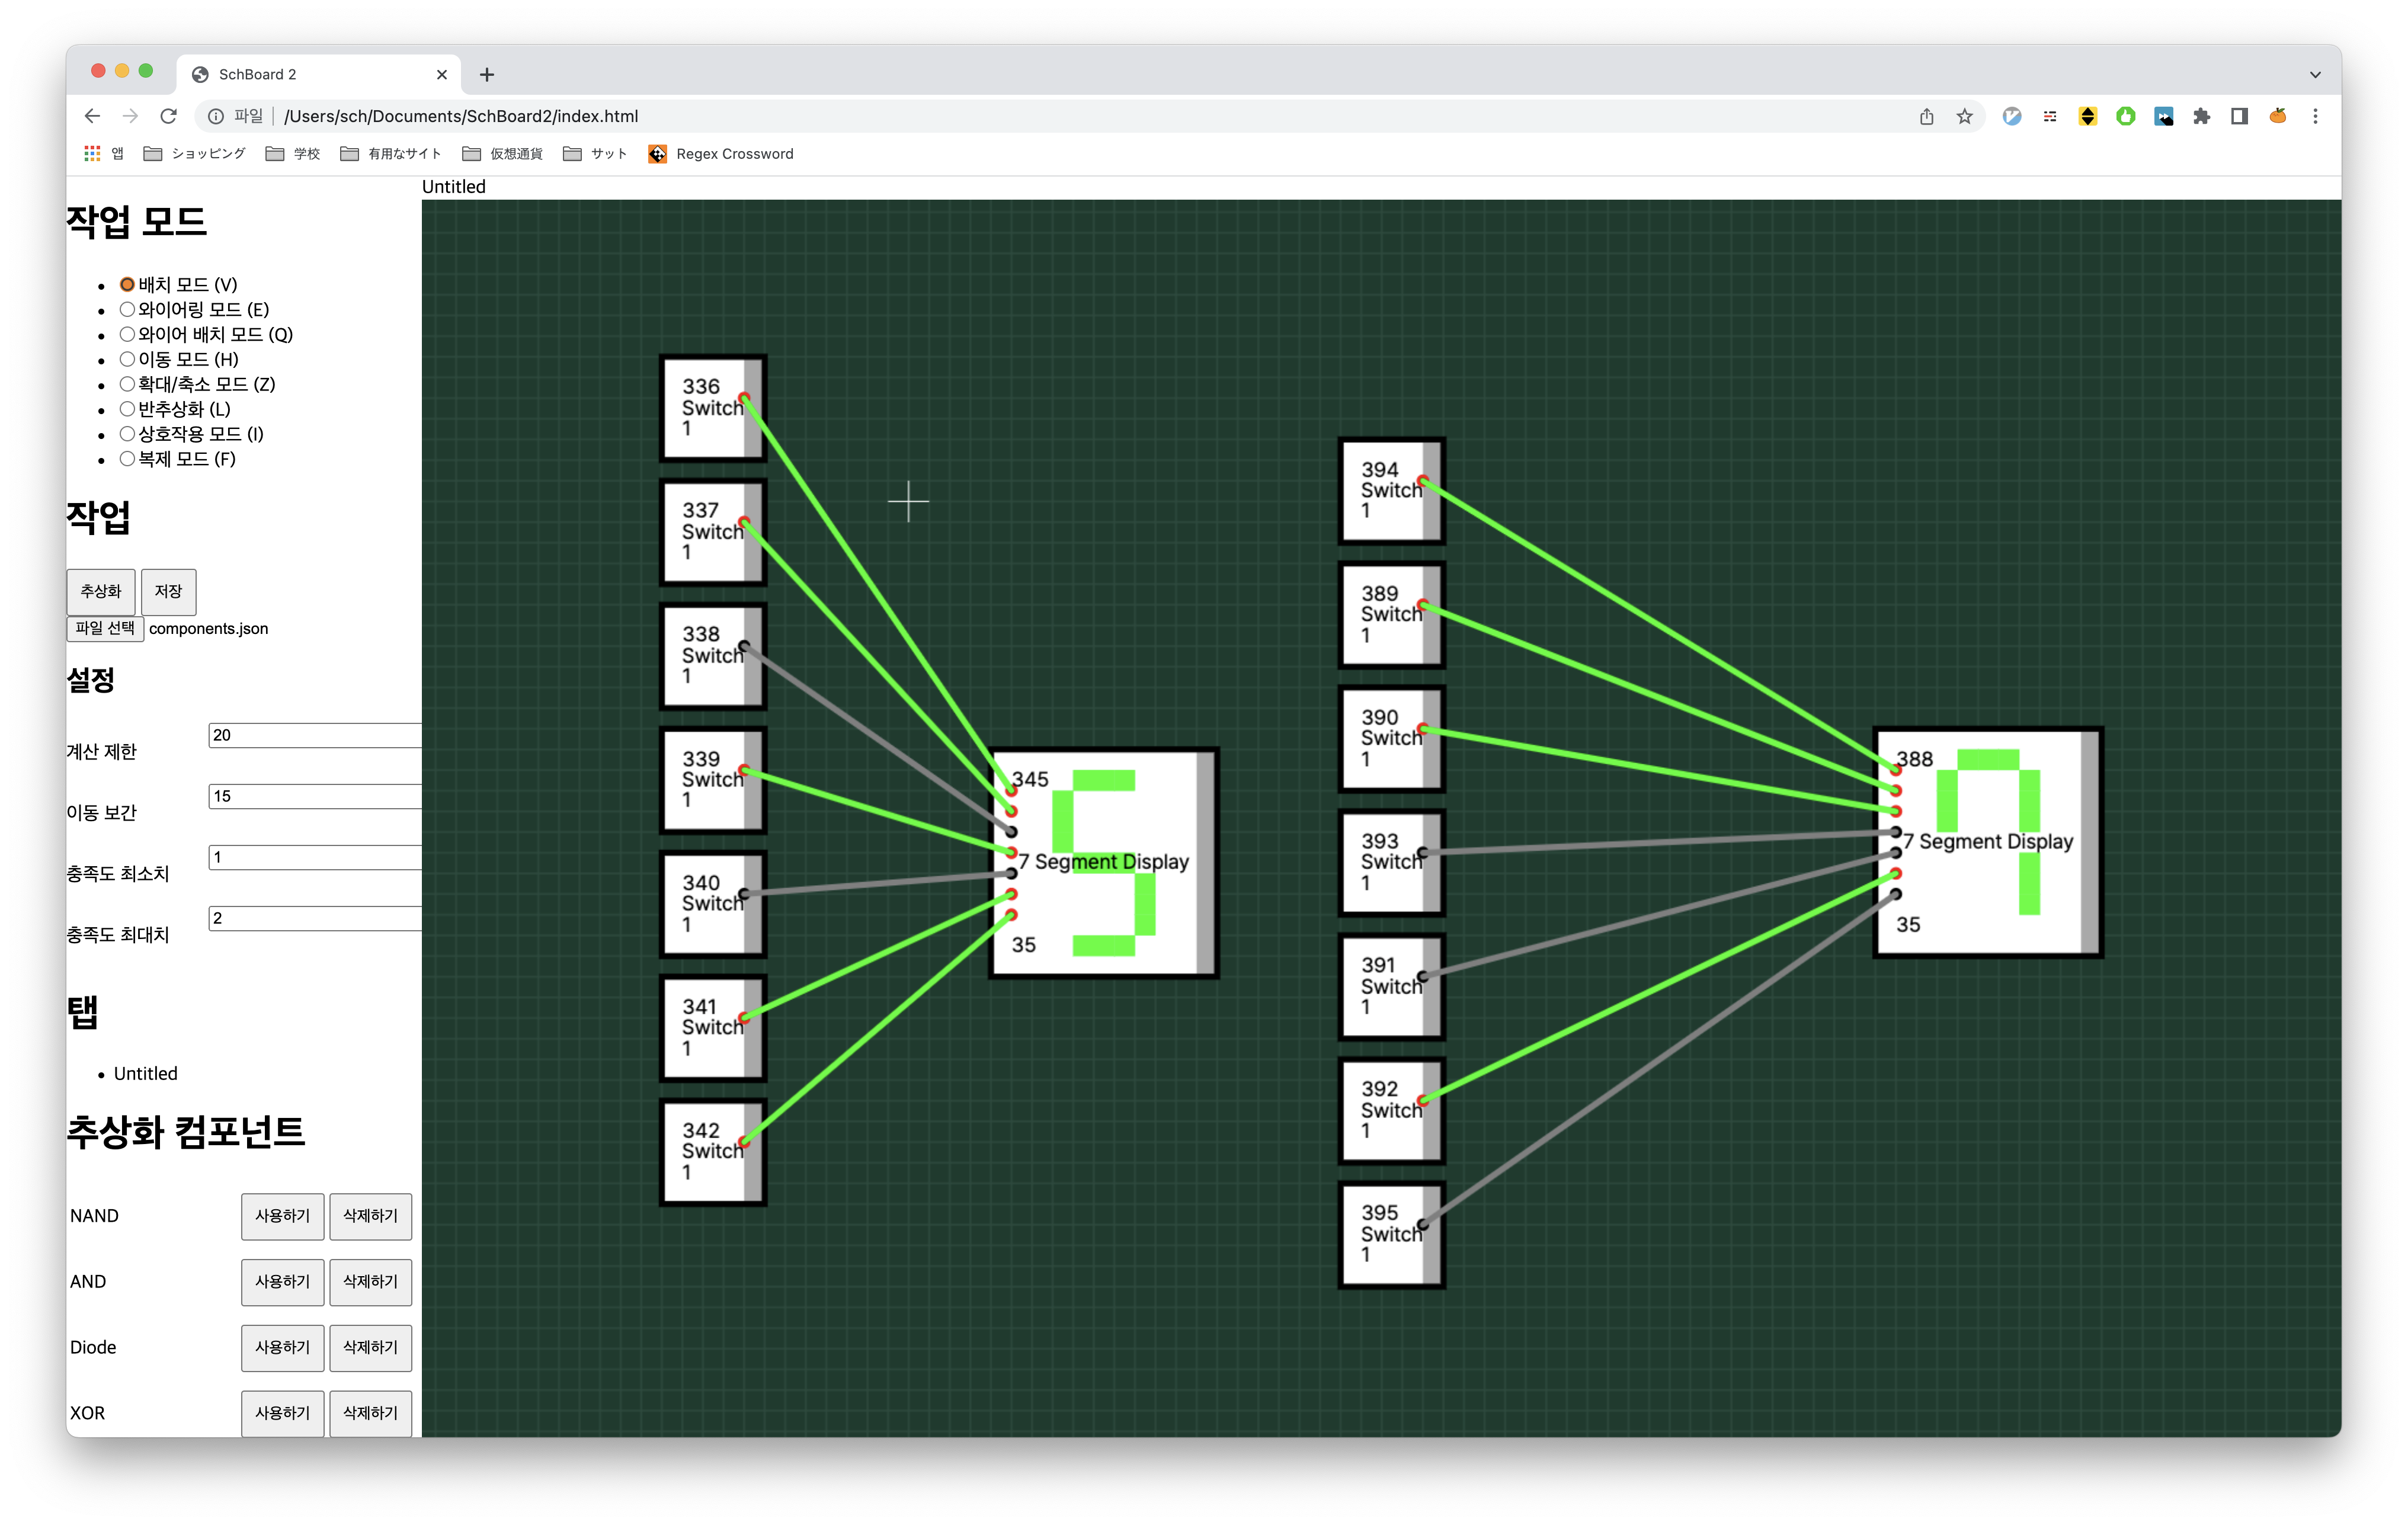Reload the page with the refresh icon
This screenshot has width=2408, height=1525.
click(168, 116)
